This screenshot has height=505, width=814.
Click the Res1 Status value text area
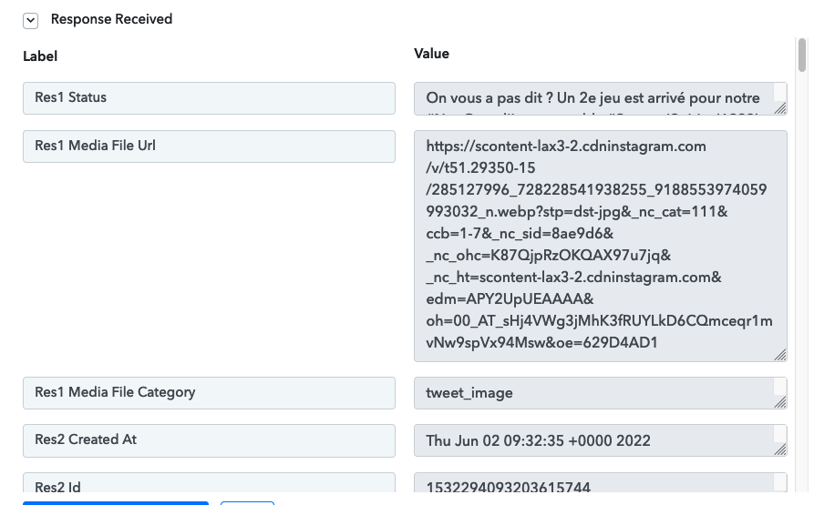pyautogui.click(x=601, y=98)
